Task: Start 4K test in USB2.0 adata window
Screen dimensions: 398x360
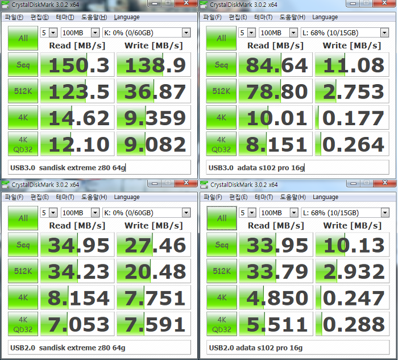Action: (222, 297)
